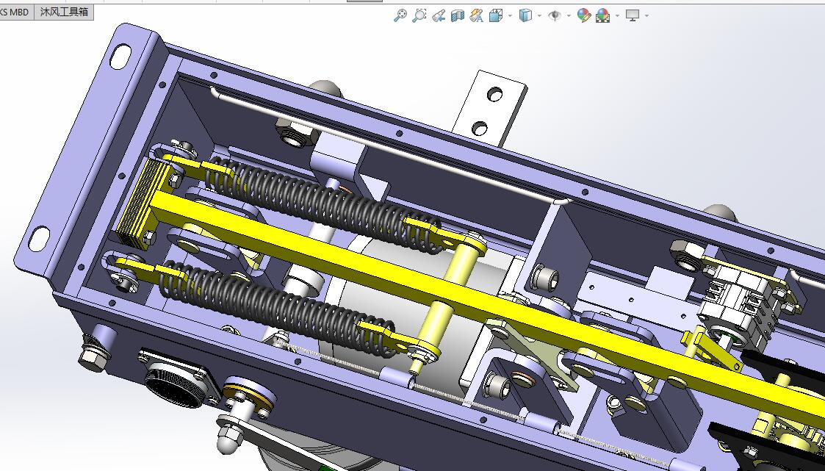
Task: Click the View Settings monitor icon
Action: (x=633, y=15)
